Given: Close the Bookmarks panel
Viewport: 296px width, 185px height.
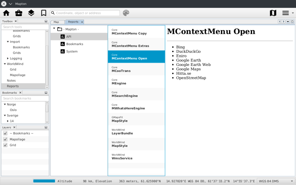Looking at the screenshot, I should coord(20,92).
